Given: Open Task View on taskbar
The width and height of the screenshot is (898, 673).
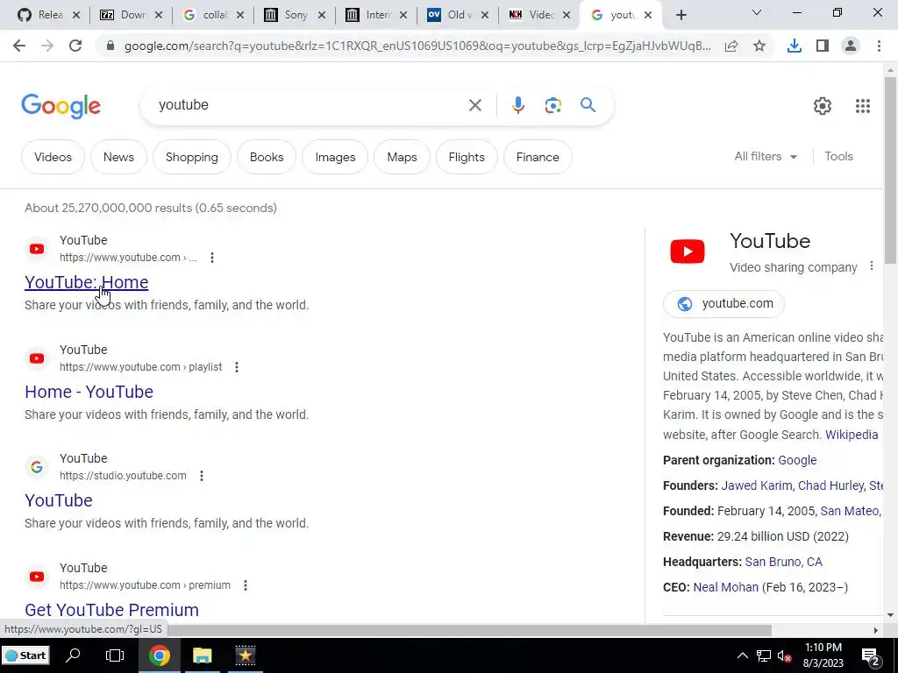Looking at the screenshot, I should [115, 655].
